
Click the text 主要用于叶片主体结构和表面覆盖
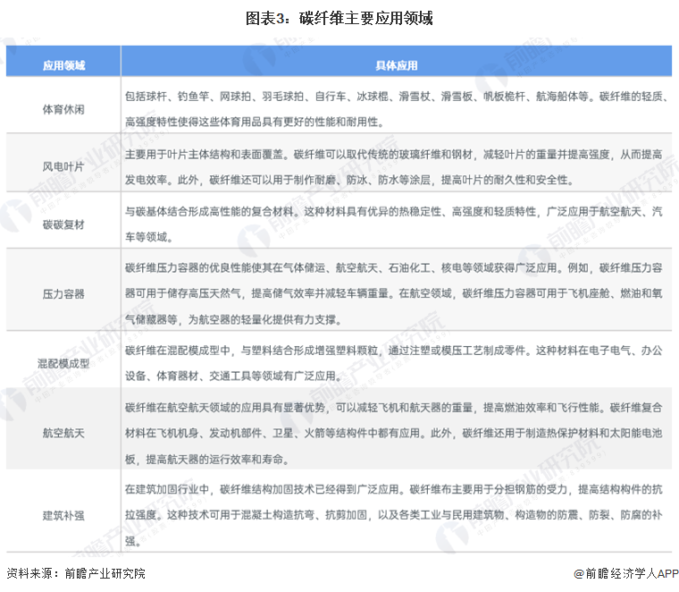point(204,155)
